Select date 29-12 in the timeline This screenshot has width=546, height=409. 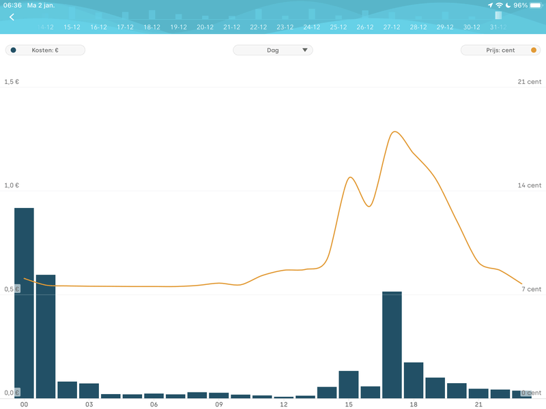click(445, 27)
